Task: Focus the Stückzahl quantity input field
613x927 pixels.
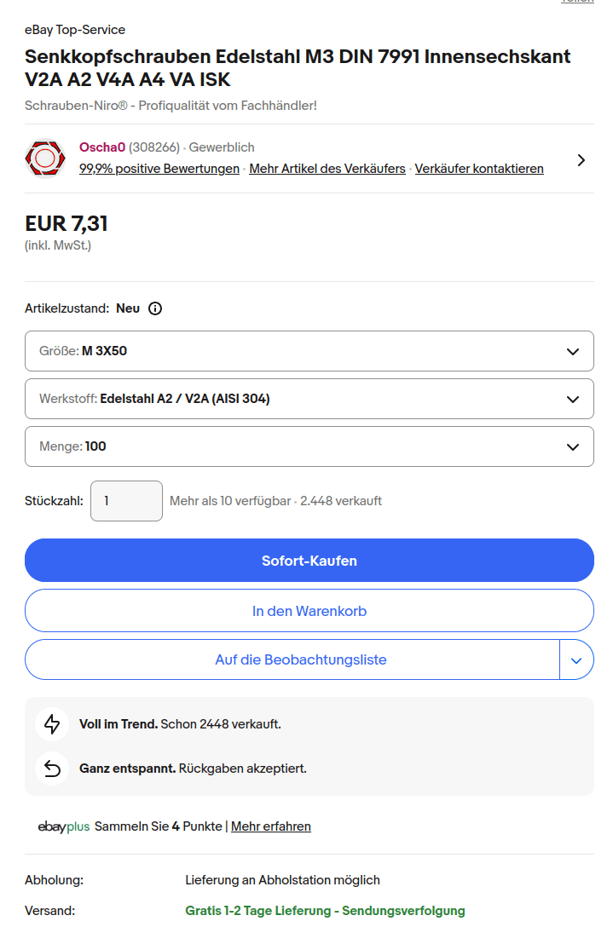Action: point(126,501)
